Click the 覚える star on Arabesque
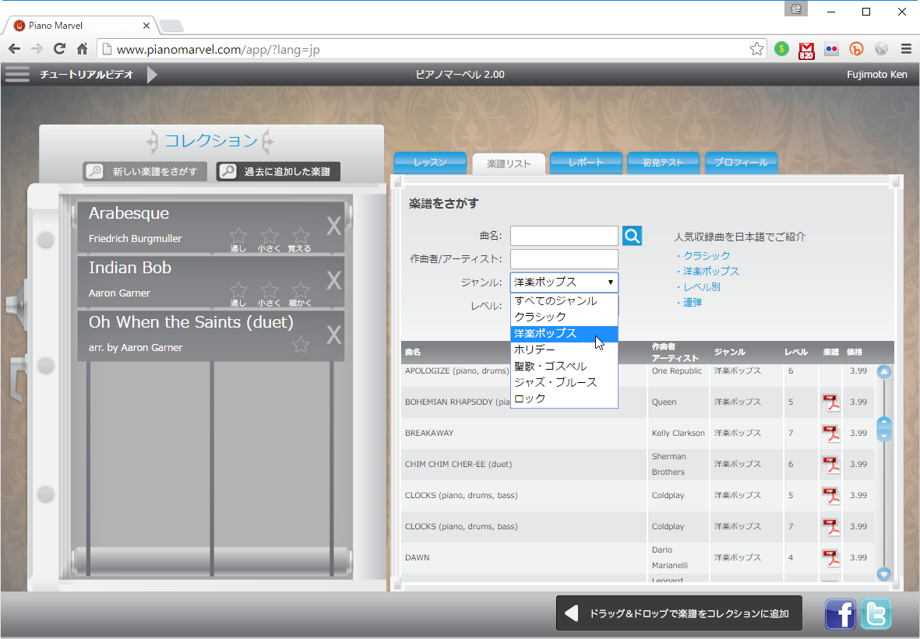The width and height of the screenshot is (920, 639). coord(301,236)
